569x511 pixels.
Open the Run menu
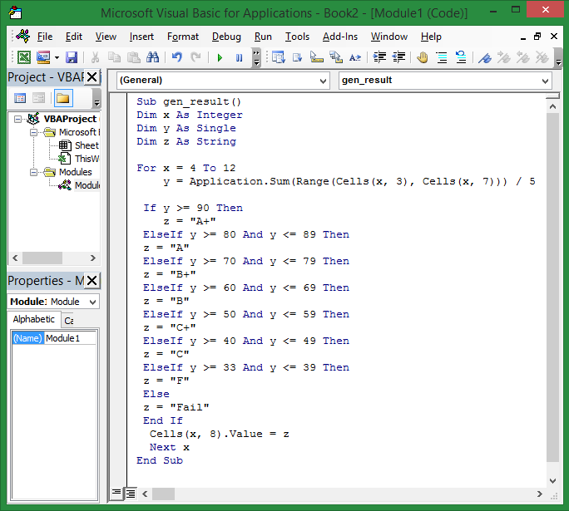click(263, 37)
